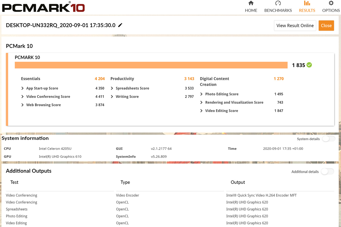
Task: Click the Photo Editing row in Additional Outputs
Action: pos(170,216)
